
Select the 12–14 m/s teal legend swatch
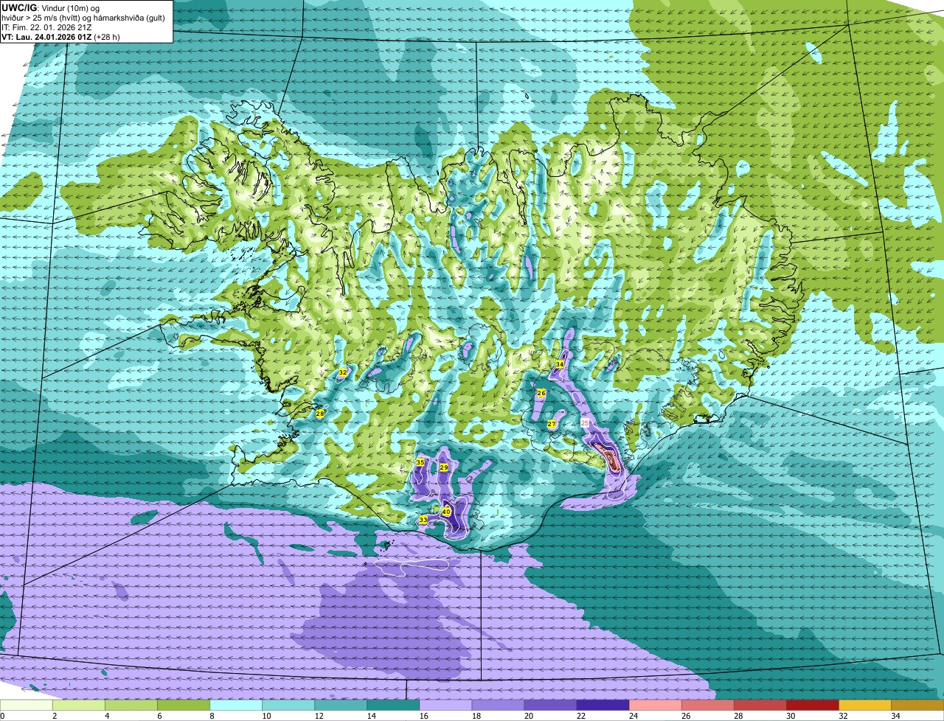click(x=341, y=706)
